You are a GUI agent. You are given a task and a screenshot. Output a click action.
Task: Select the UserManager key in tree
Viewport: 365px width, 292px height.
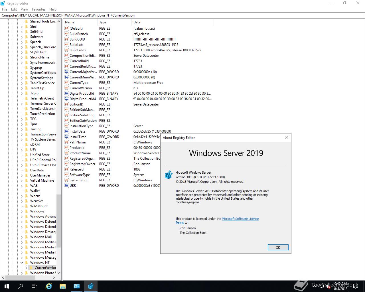40,175
